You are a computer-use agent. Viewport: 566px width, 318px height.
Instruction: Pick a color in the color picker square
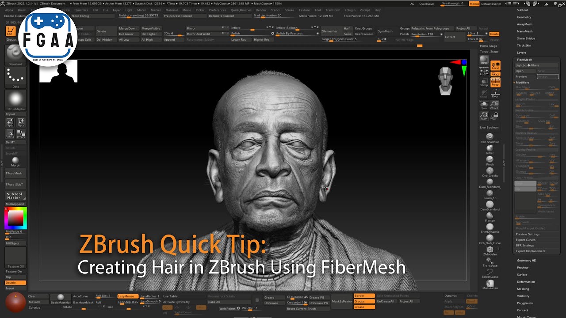16,218
